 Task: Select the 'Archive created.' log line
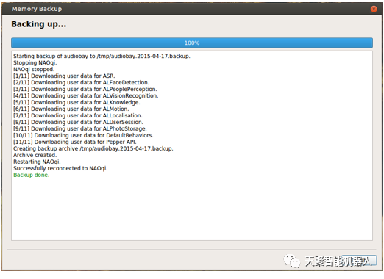(35, 155)
